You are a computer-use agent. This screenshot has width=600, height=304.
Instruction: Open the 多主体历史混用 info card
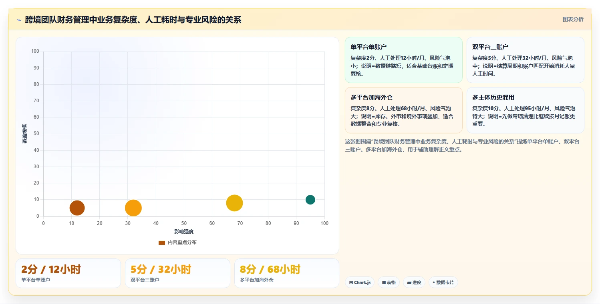coord(525,110)
